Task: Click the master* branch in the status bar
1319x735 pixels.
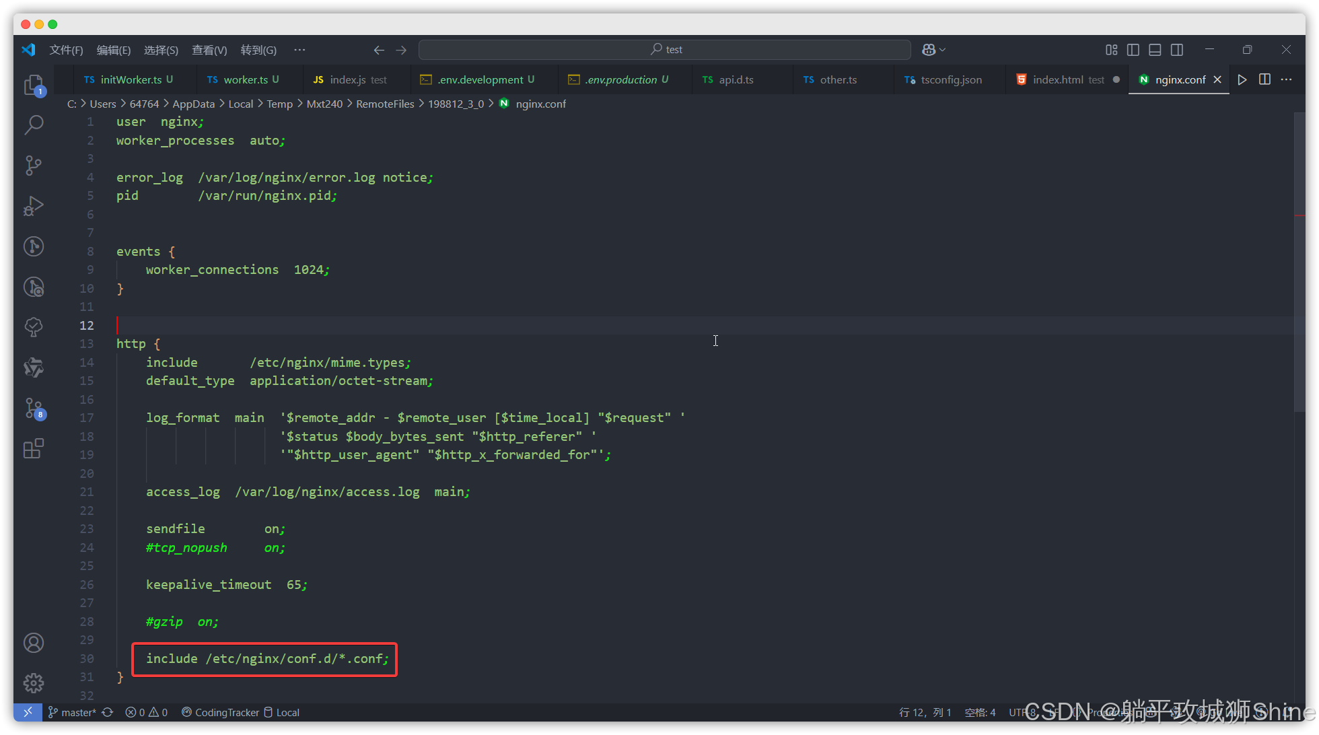Action: coord(73,712)
